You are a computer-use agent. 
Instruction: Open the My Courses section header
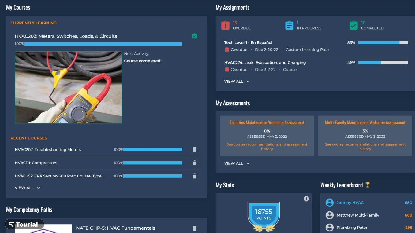click(x=18, y=7)
